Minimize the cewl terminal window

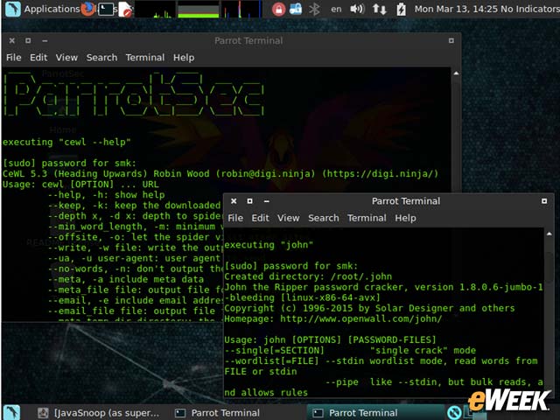point(45,41)
